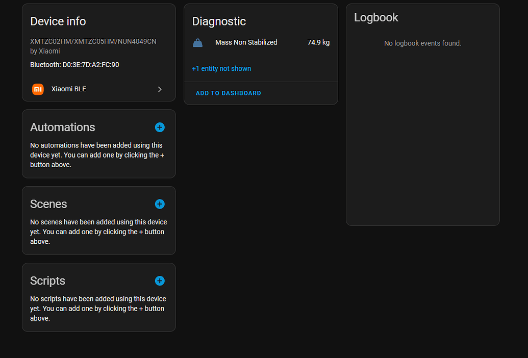Add a new scene using the plus icon
This screenshot has width=528, height=358.
160,204
